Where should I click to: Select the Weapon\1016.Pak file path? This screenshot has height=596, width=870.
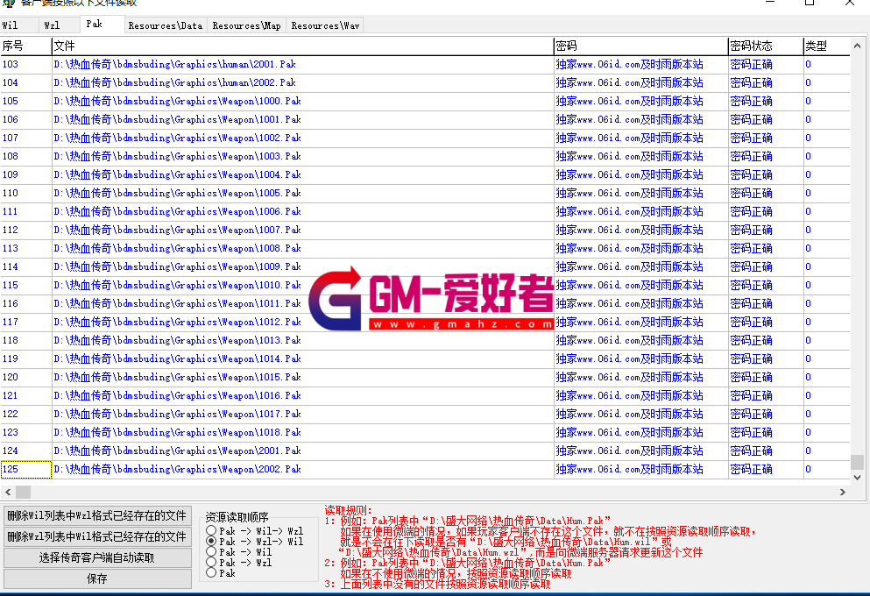[178, 395]
